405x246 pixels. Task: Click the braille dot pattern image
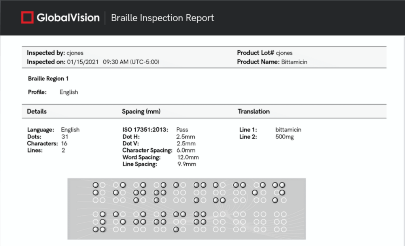point(186,209)
